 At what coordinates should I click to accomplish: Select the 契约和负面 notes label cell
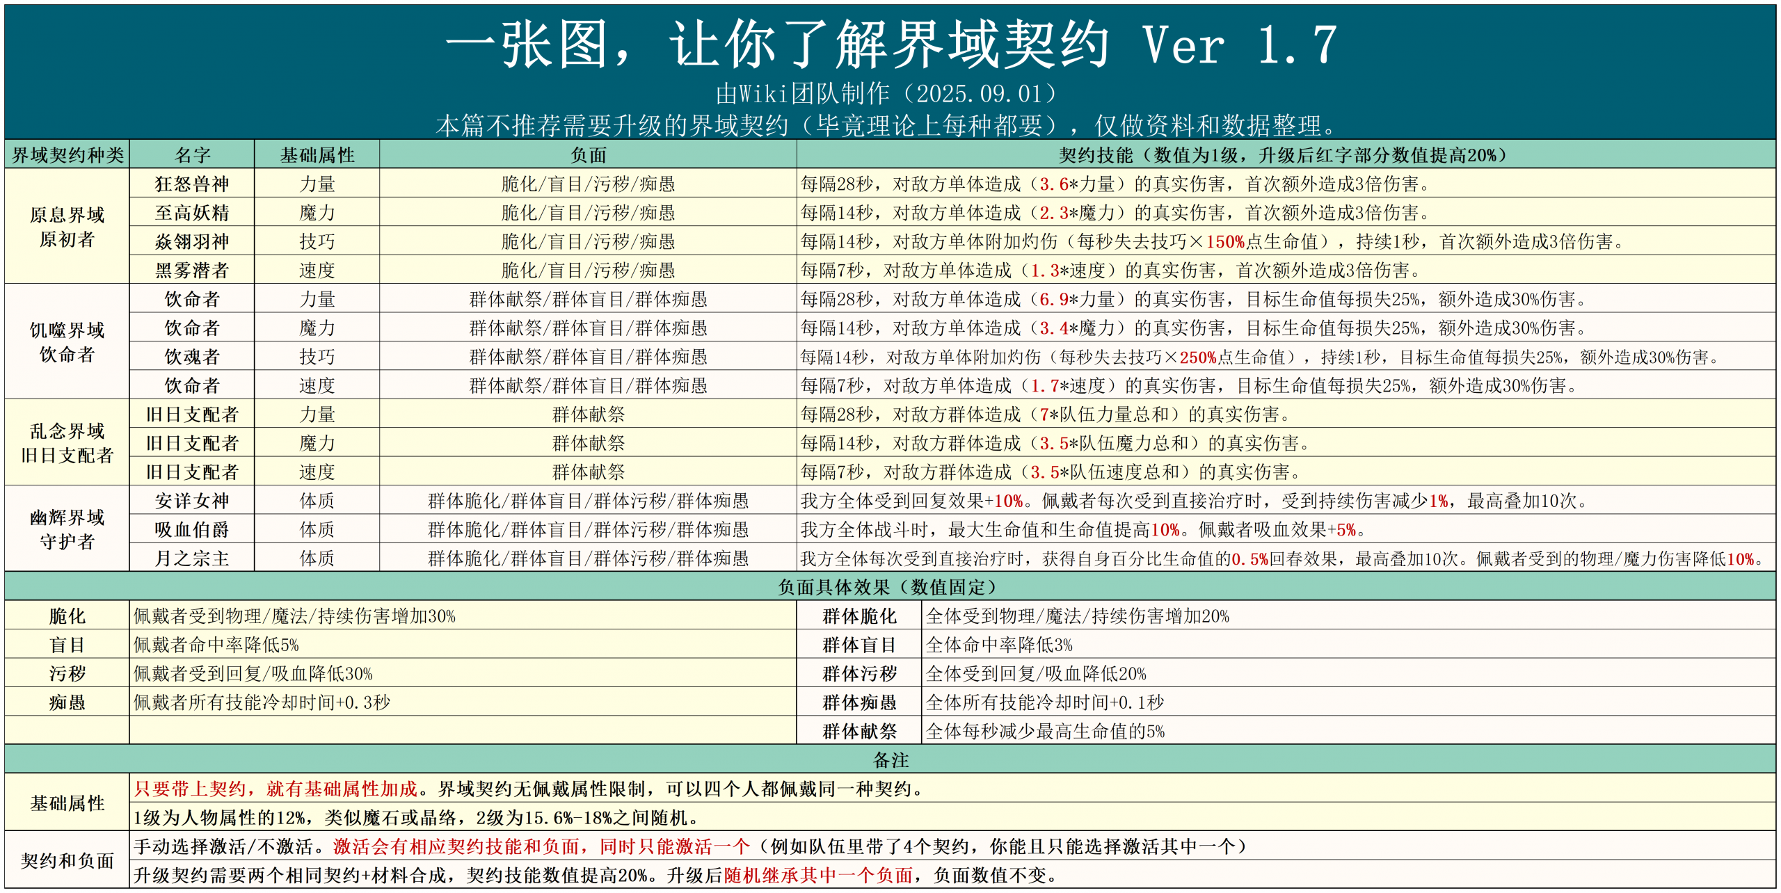tap(67, 861)
